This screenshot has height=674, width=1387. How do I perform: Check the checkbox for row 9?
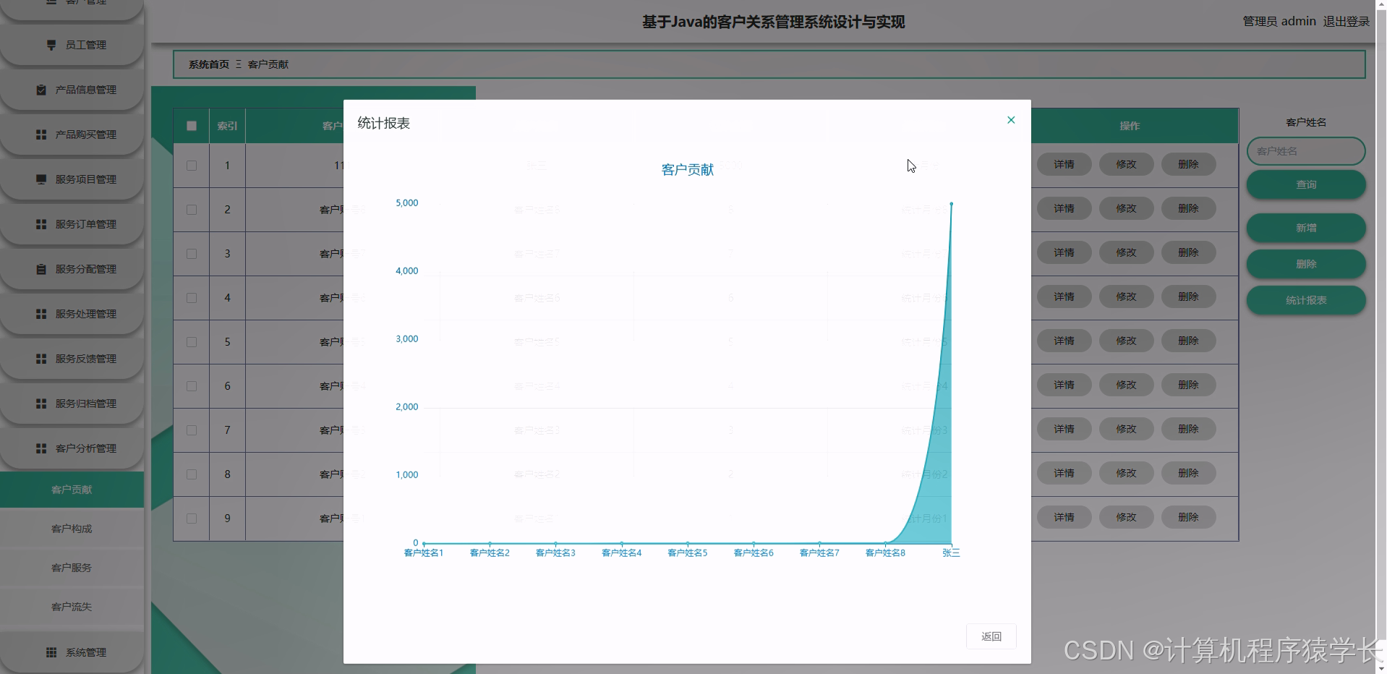[192, 519]
